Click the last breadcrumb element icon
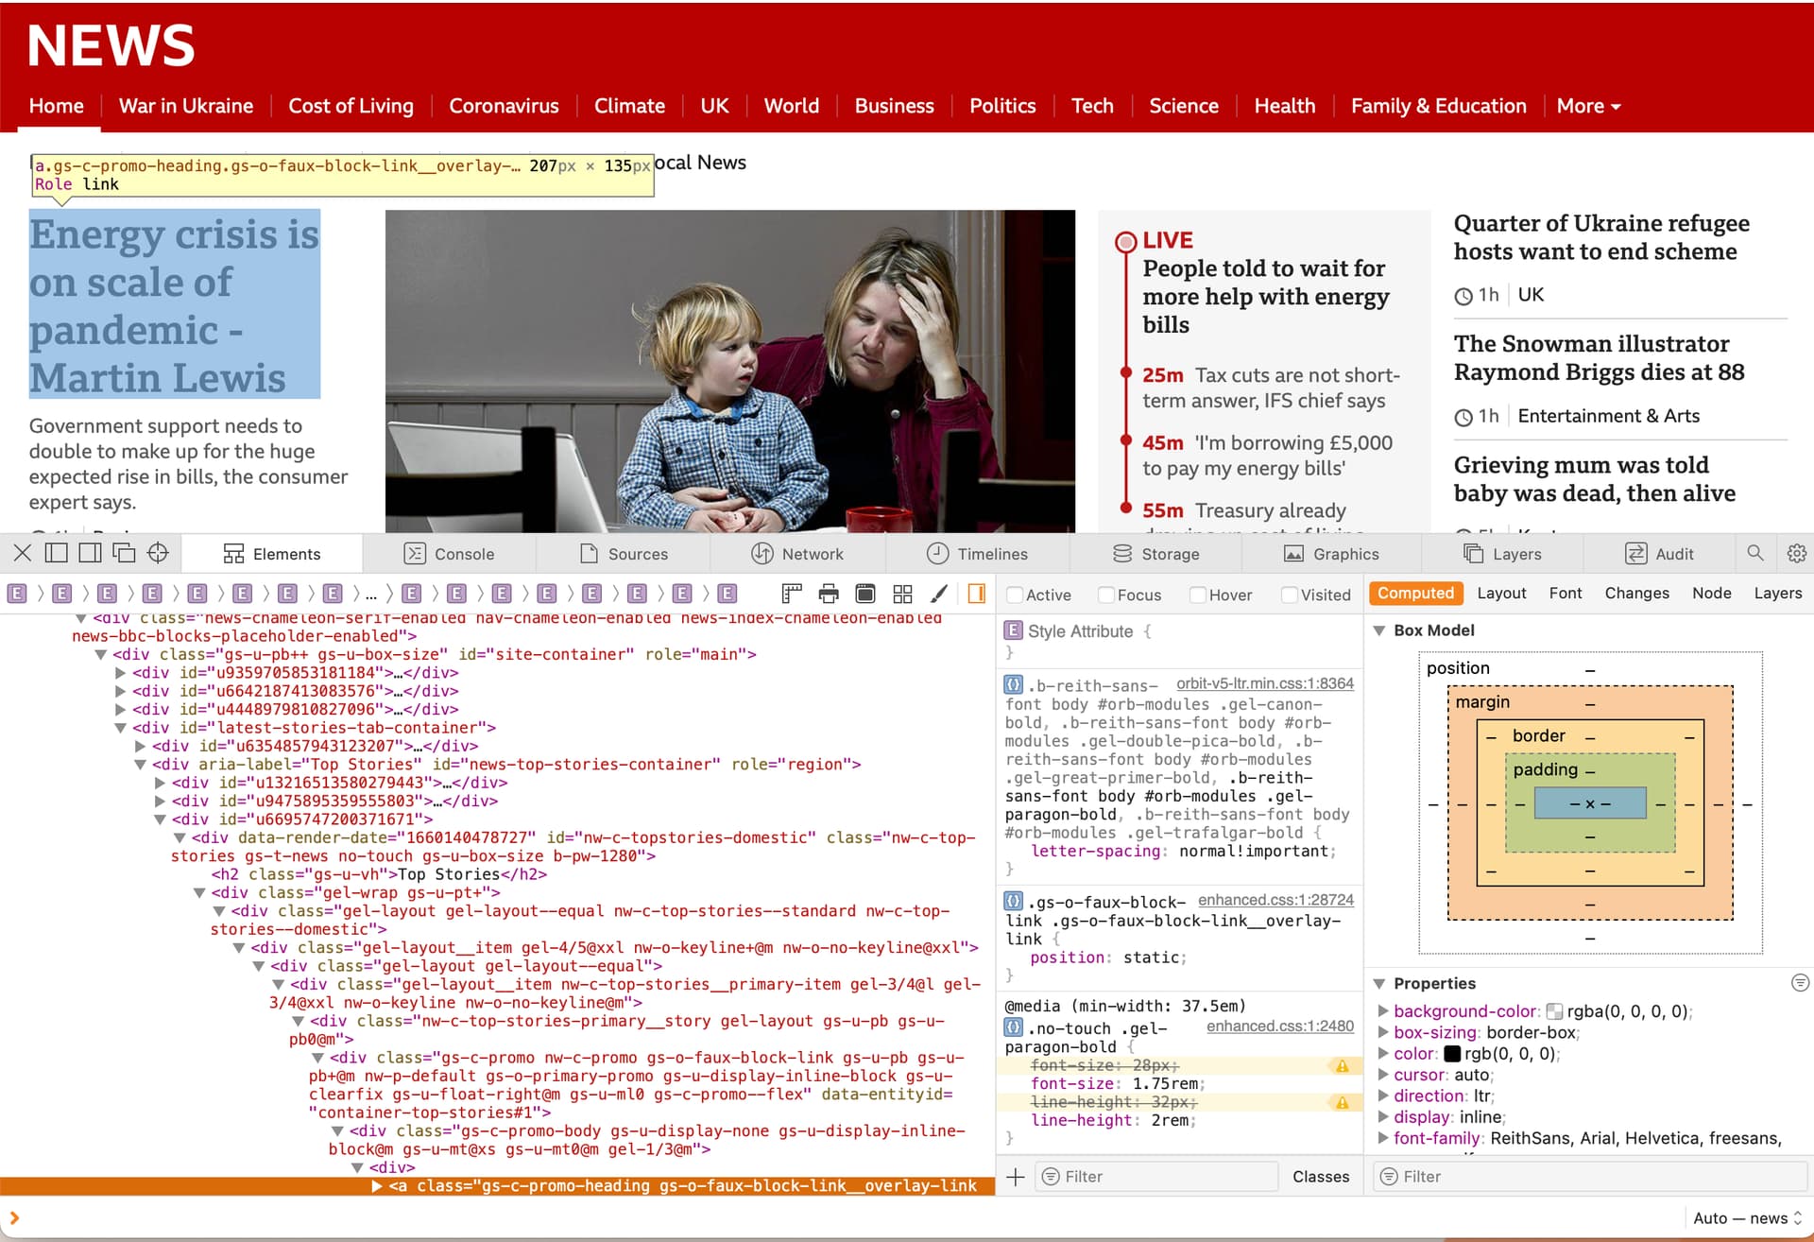 pyautogui.click(x=727, y=594)
